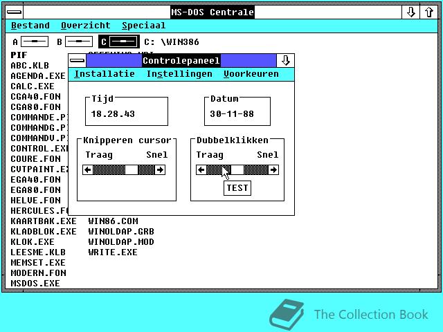Viewport: 443px width, 332px height.
Task: Select file AGENDA.EXE
Action: (x=38, y=76)
